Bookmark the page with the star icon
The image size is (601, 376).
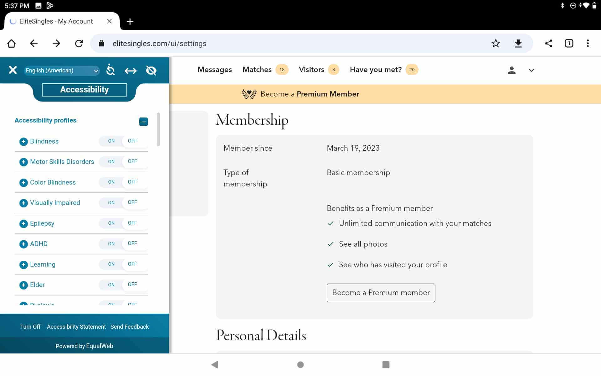[496, 43]
